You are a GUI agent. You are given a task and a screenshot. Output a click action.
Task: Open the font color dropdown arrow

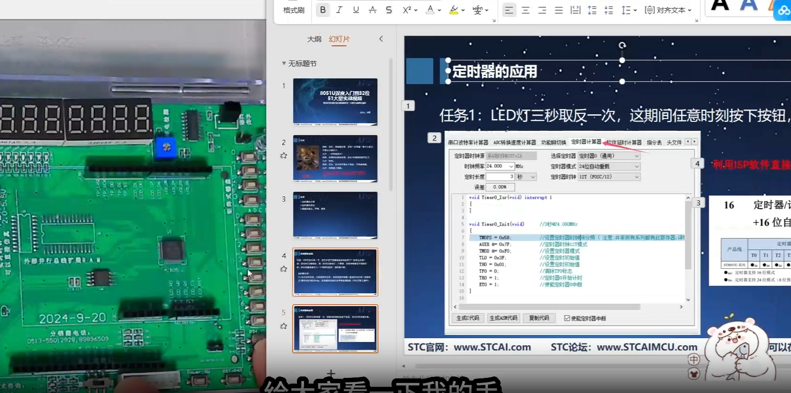pos(439,10)
